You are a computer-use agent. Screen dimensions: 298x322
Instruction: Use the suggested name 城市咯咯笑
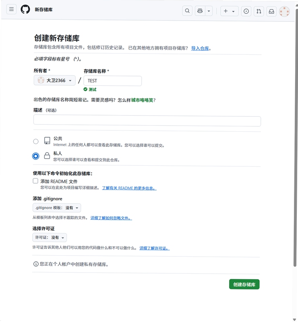(x=142, y=100)
